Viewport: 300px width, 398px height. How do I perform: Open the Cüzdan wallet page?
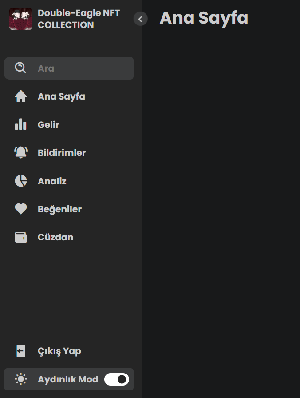[55, 237]
